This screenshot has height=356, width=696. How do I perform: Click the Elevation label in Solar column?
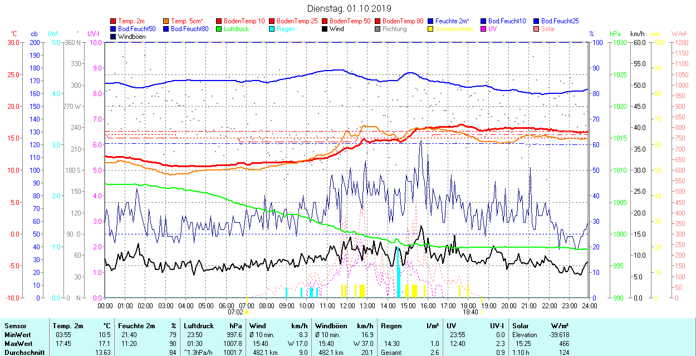526,335
